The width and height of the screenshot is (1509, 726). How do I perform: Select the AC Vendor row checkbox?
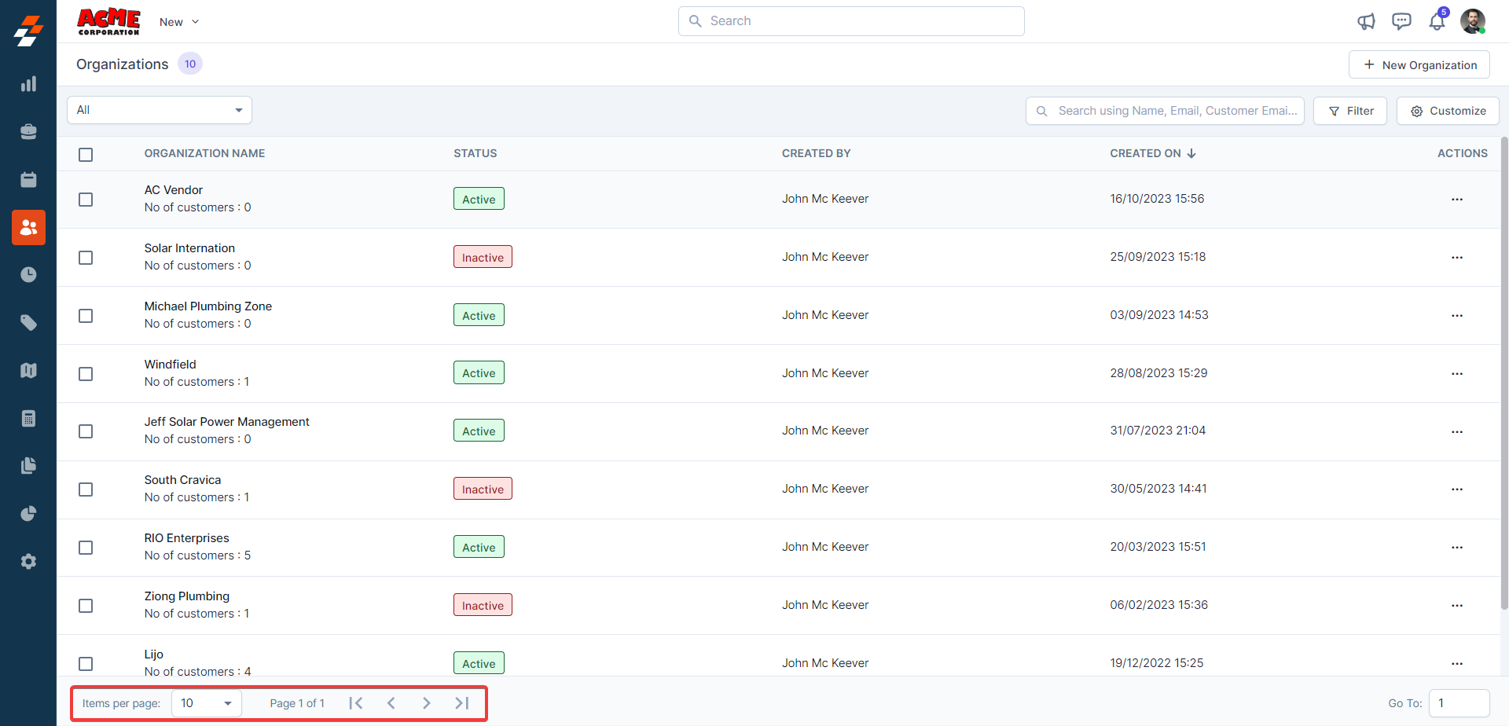(x=86, y=200)
